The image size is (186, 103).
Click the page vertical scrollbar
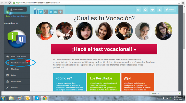point(184,31)
